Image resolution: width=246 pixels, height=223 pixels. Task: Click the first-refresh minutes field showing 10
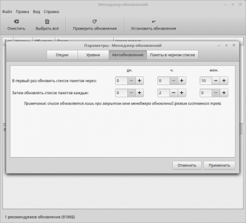click(206, 81)
